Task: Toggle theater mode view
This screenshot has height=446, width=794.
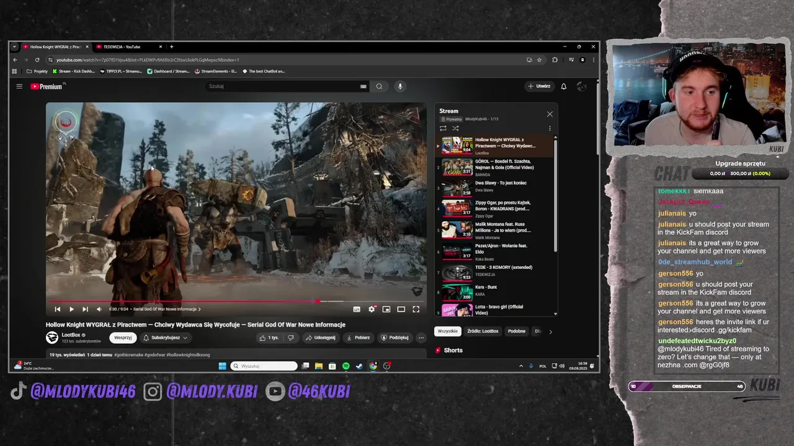Action: coord(401,309)
